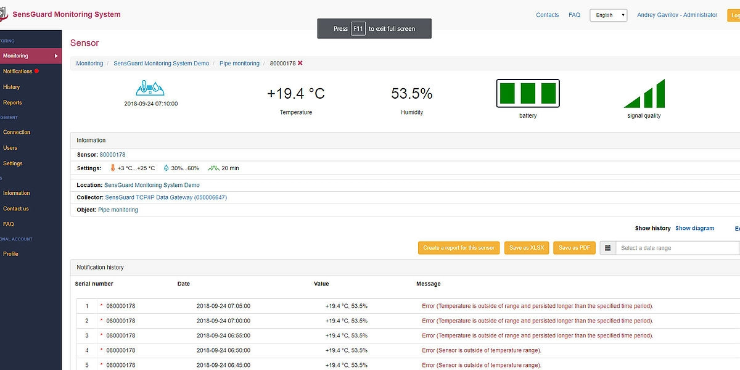Click the signal quality bars icon

pyautogui.click(x=644, y=93)
